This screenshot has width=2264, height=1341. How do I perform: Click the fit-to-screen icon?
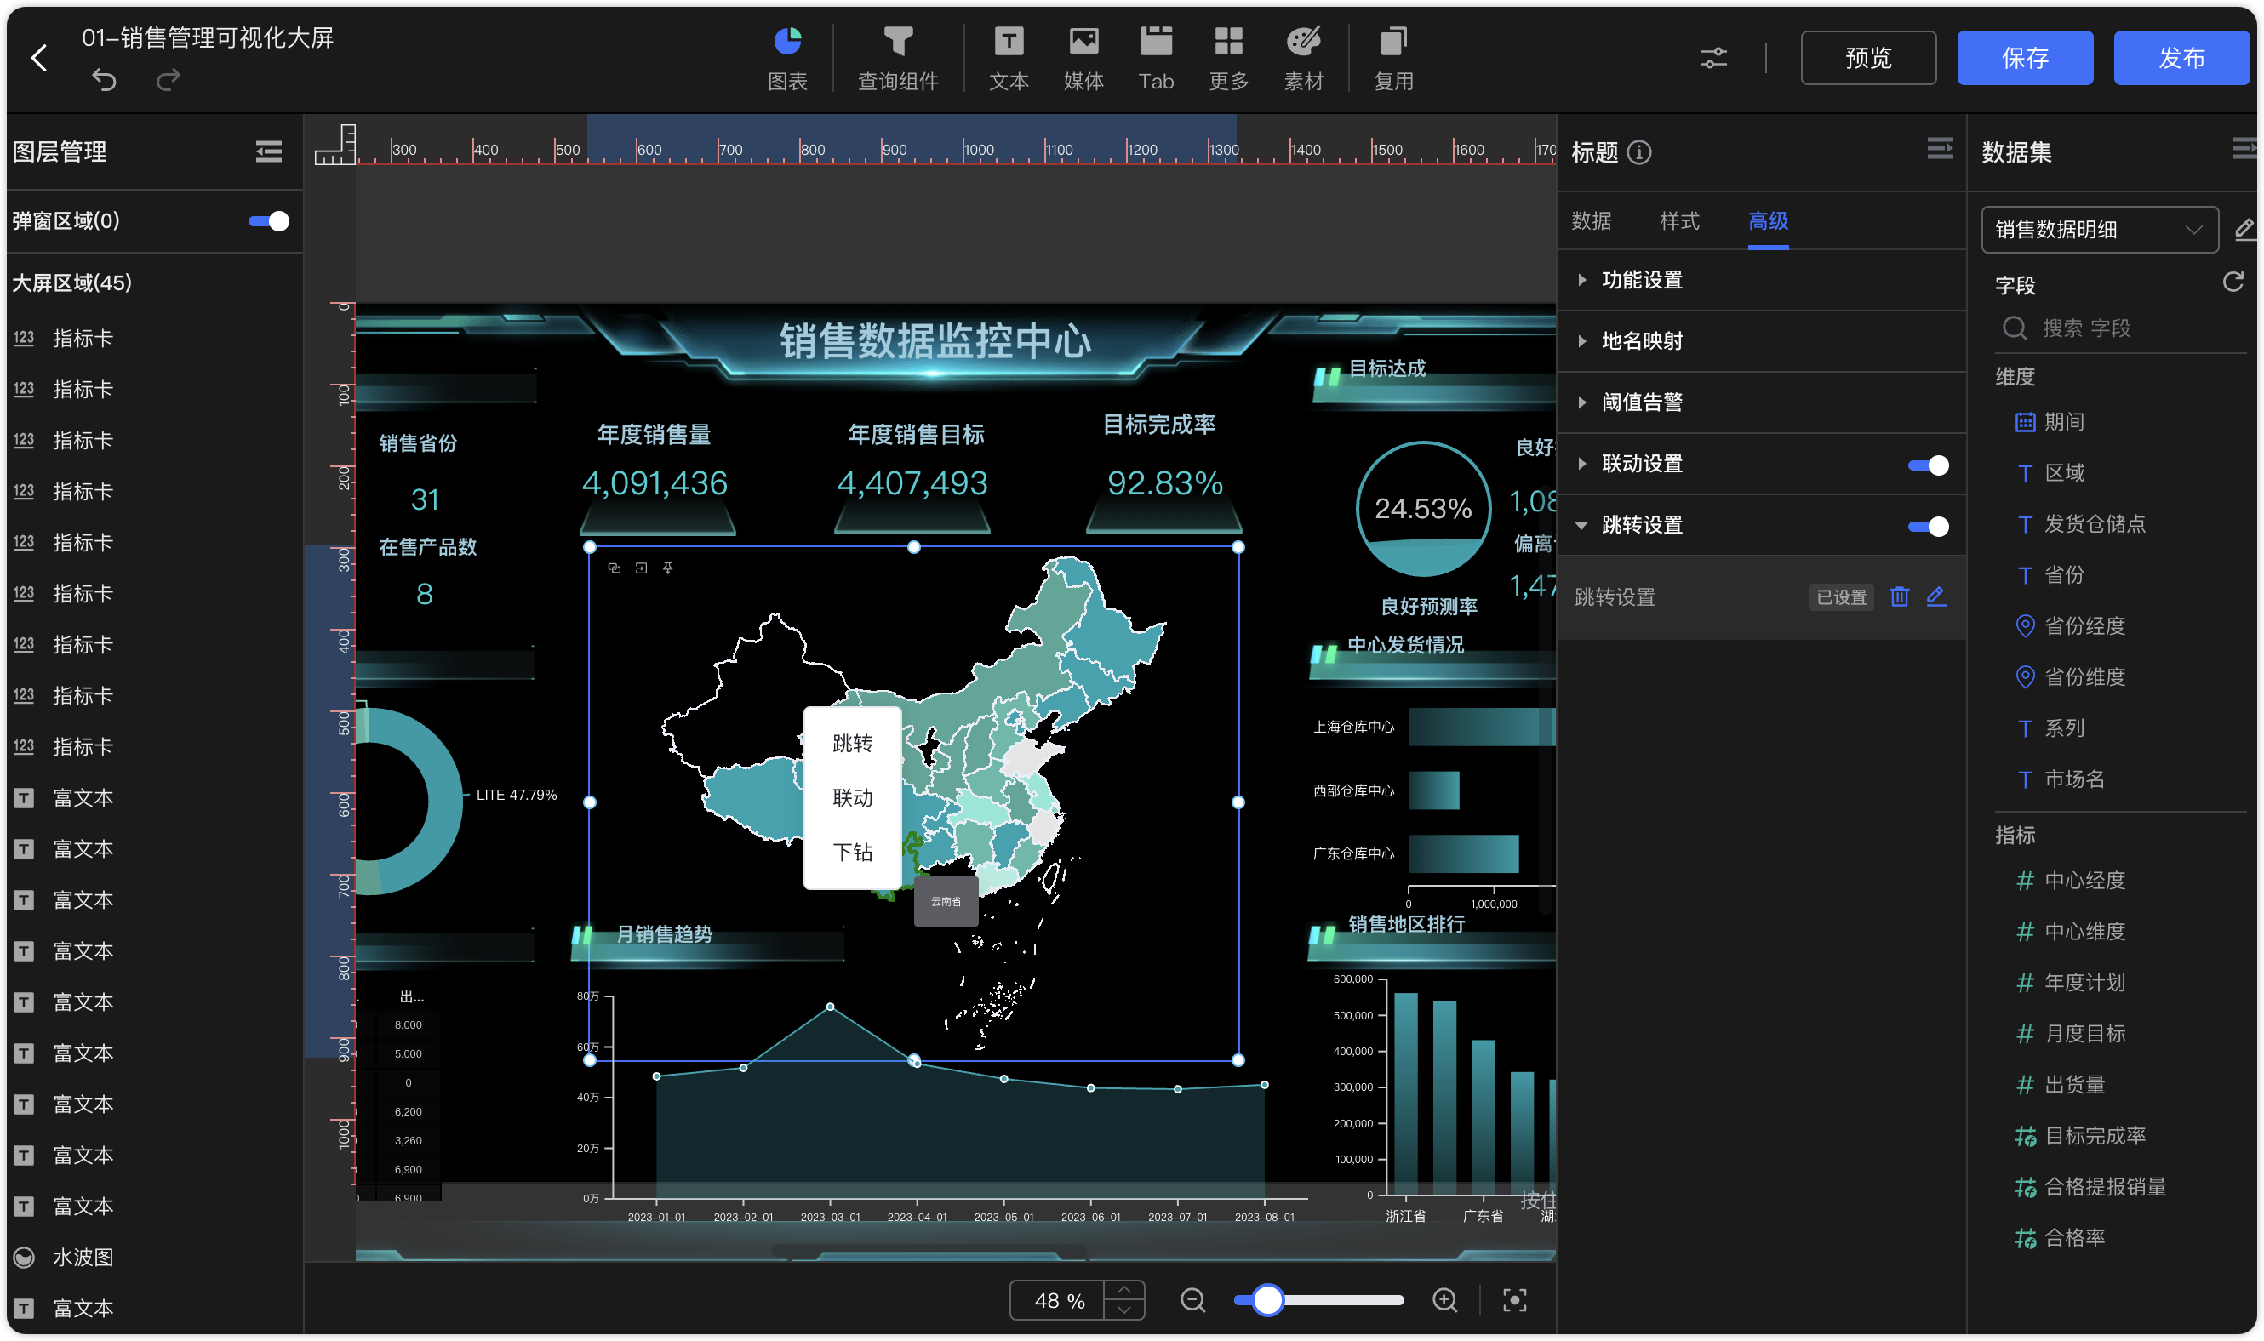[1515, 1300]
